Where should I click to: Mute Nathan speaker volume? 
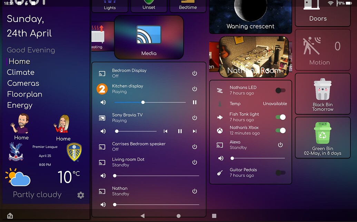click(103, 204)
